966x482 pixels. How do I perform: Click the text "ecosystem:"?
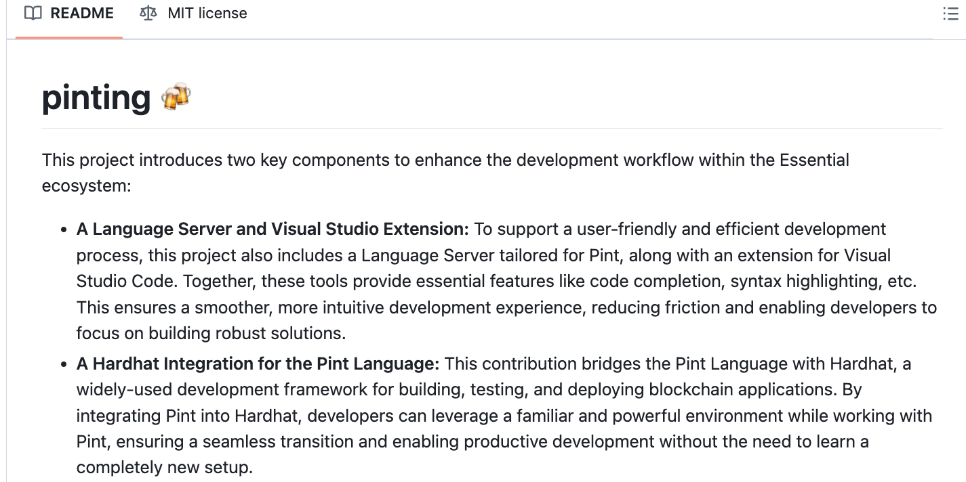coord(86,186)
